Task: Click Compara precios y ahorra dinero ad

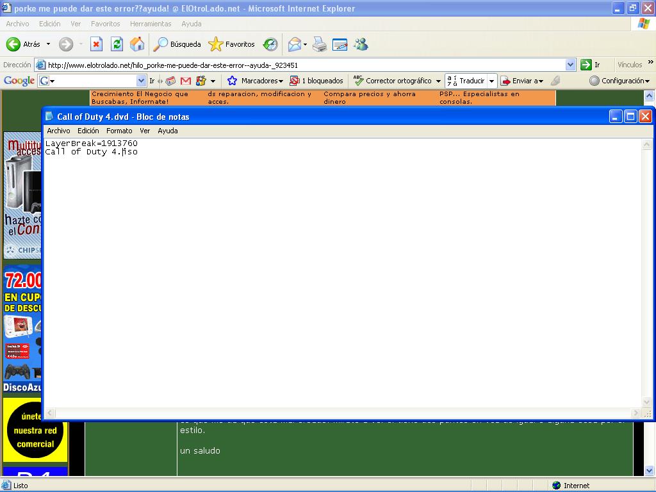Action: (370, 97)
